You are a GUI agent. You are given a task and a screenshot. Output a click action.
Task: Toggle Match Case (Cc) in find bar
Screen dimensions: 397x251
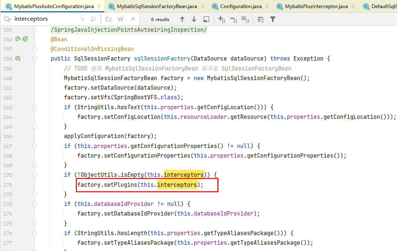click(109, 19)
